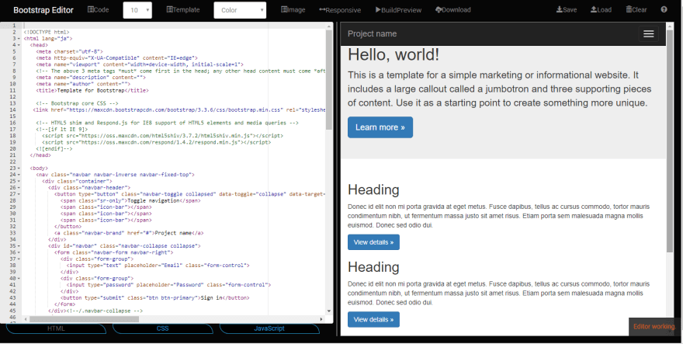Collapse the form-group fold on line 37
683x344 pixels.
[19, 259]
